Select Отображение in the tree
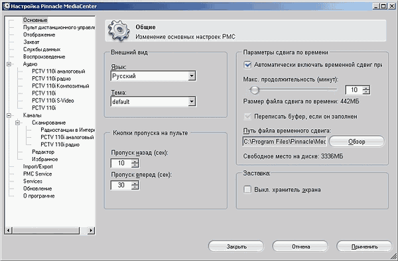Viewport: 398px width, 261px height. 39,34
